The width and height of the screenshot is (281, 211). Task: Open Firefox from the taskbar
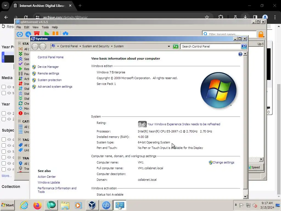tap(37, 205)
